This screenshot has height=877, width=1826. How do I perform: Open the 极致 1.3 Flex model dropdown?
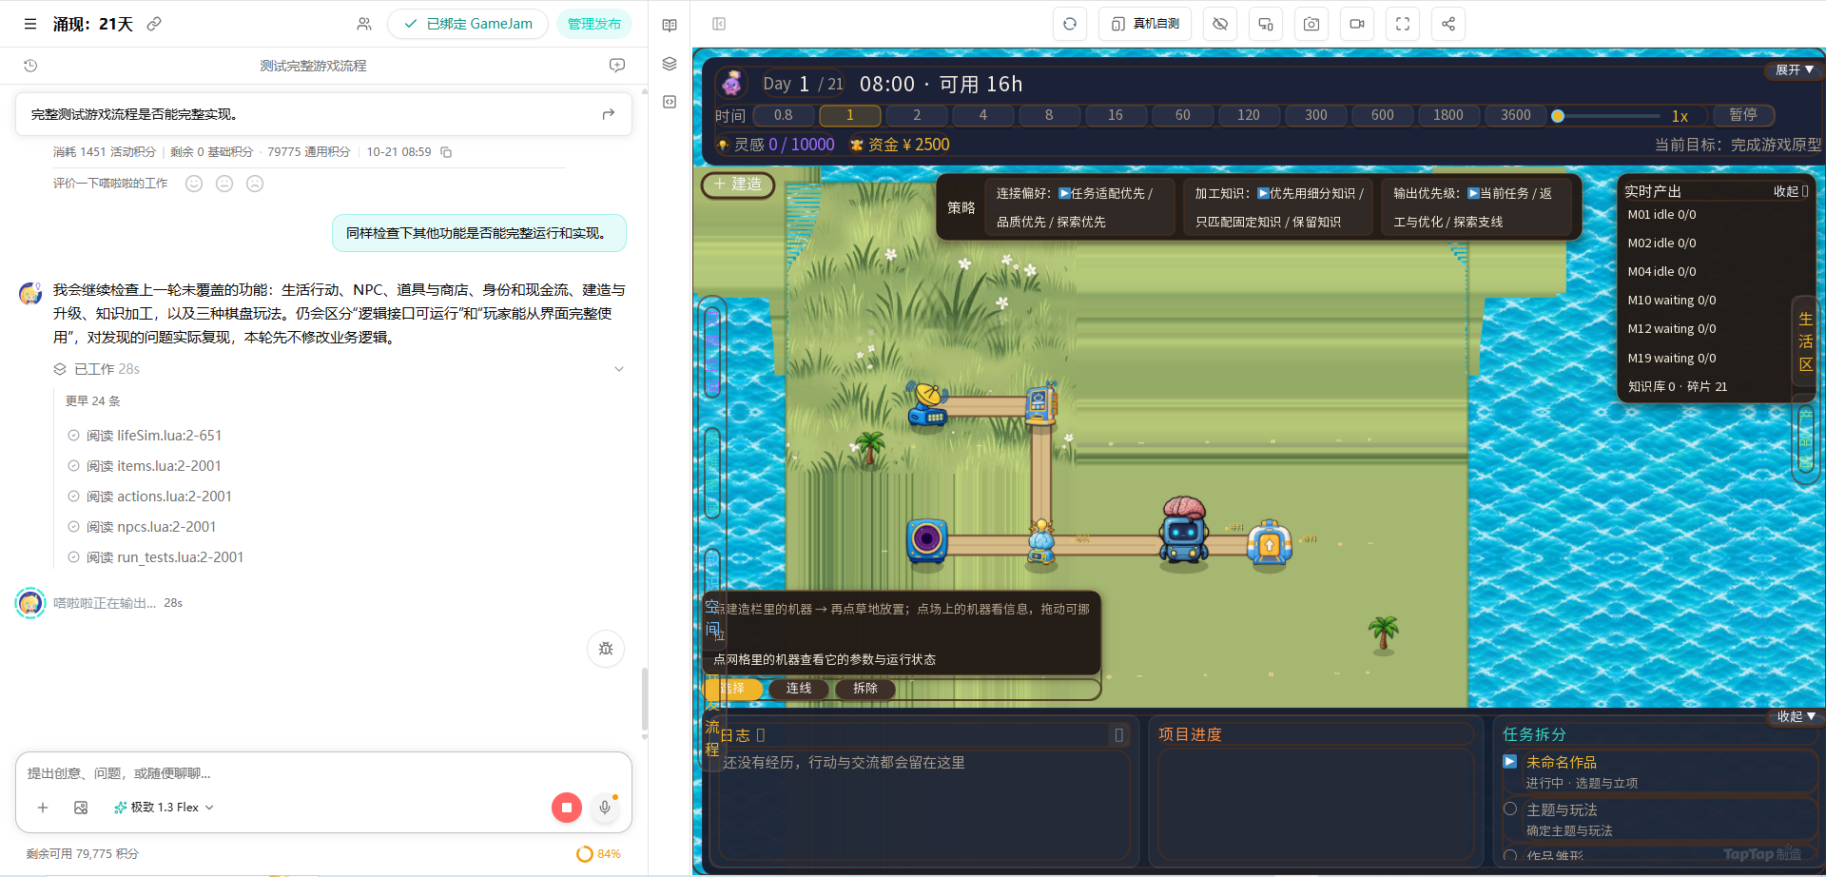click(165, 808)
